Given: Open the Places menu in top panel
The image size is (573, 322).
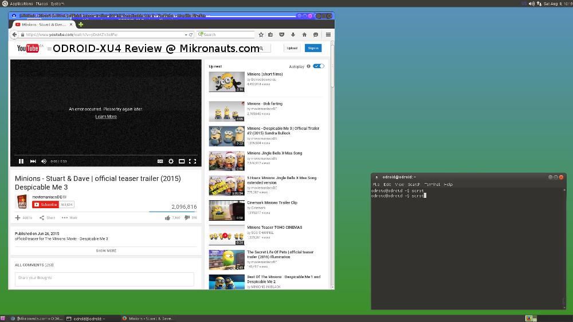Looking at the screenshot, I should click(x=42, y=3).
